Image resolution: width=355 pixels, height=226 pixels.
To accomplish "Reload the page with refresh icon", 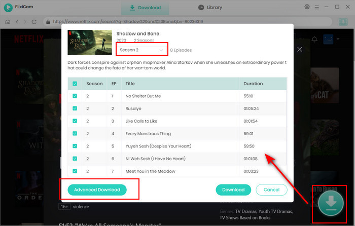I will (34, 22).
